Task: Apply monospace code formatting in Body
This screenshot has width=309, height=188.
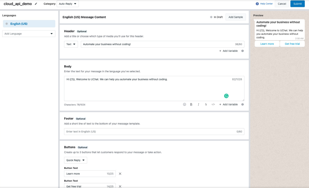Action: tap(213, 105)
